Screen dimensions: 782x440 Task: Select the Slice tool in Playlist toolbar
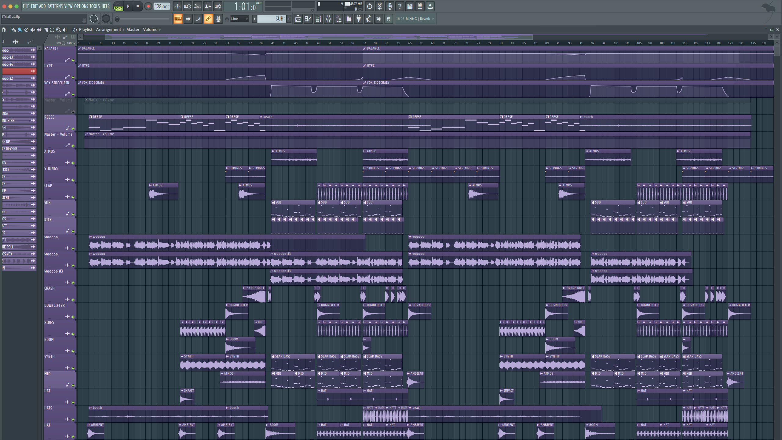pos(46,30)
